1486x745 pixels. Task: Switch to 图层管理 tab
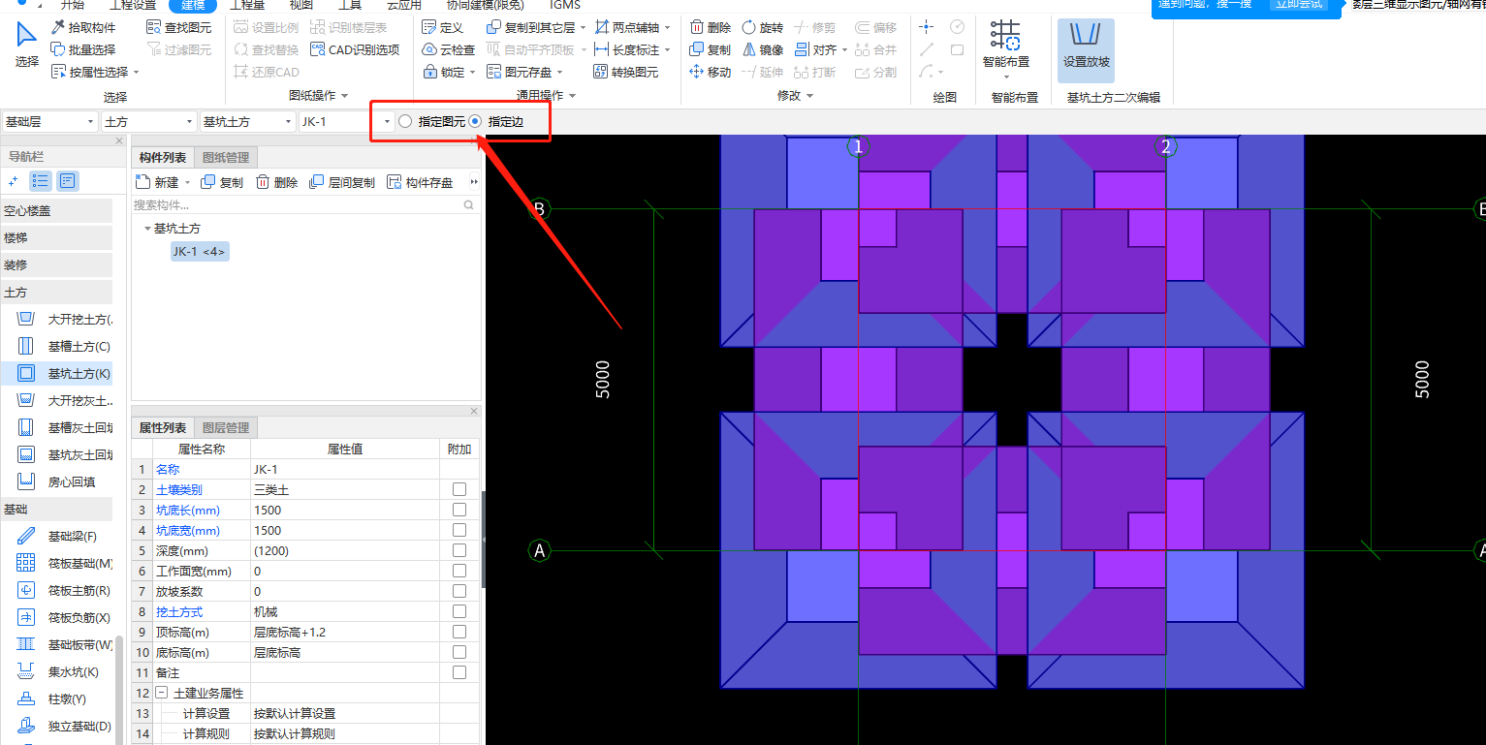pos(226,427)
